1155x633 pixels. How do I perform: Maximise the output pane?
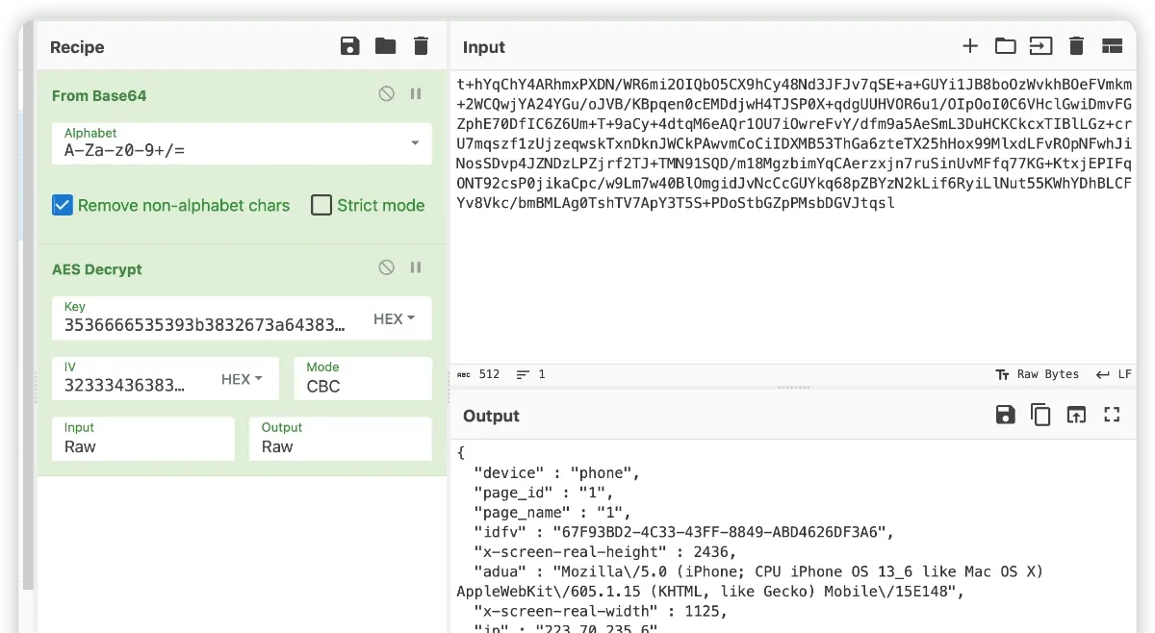click(1113, 415)
